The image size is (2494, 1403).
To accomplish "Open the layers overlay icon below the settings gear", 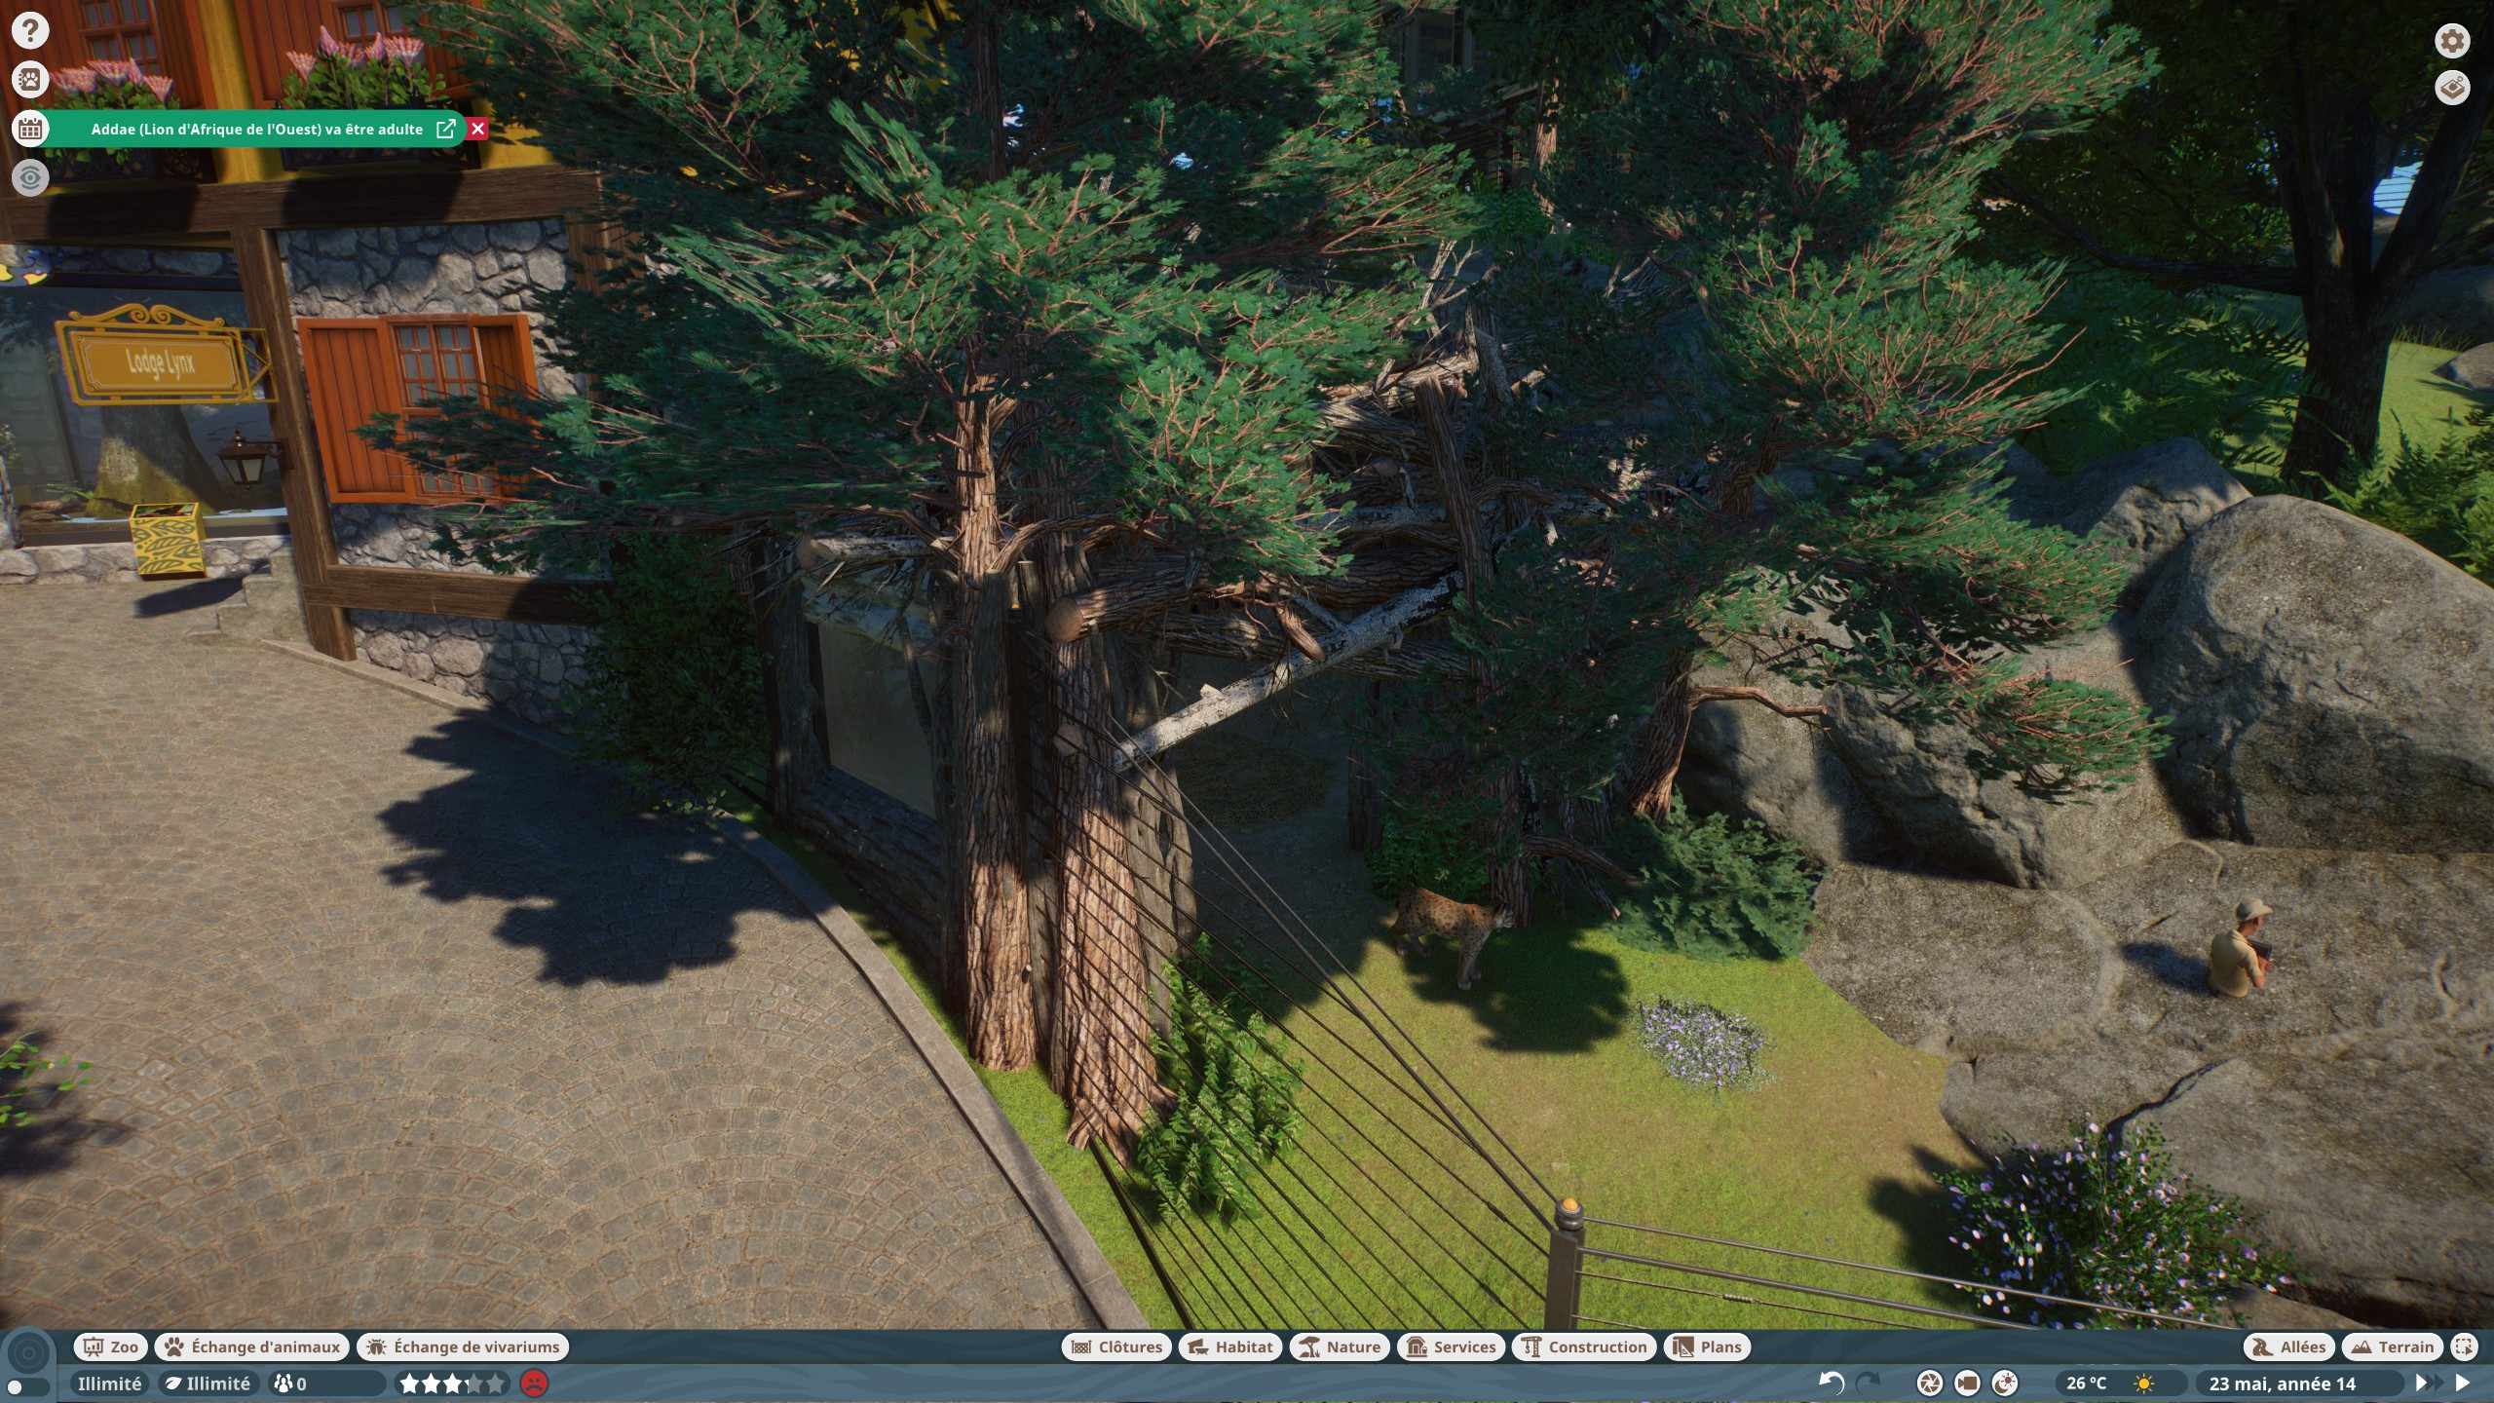I will click(2452, 88).
